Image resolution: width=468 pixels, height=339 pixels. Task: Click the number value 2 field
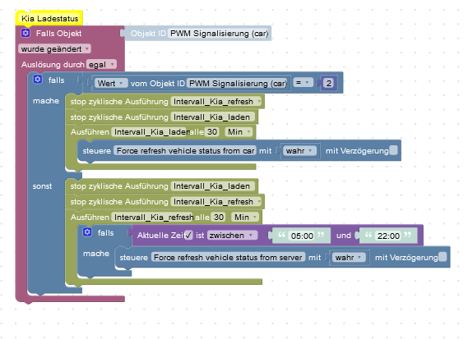coord(329,83)
